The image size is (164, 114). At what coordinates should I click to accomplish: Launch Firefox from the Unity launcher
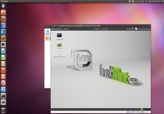(x=3, y=19)
